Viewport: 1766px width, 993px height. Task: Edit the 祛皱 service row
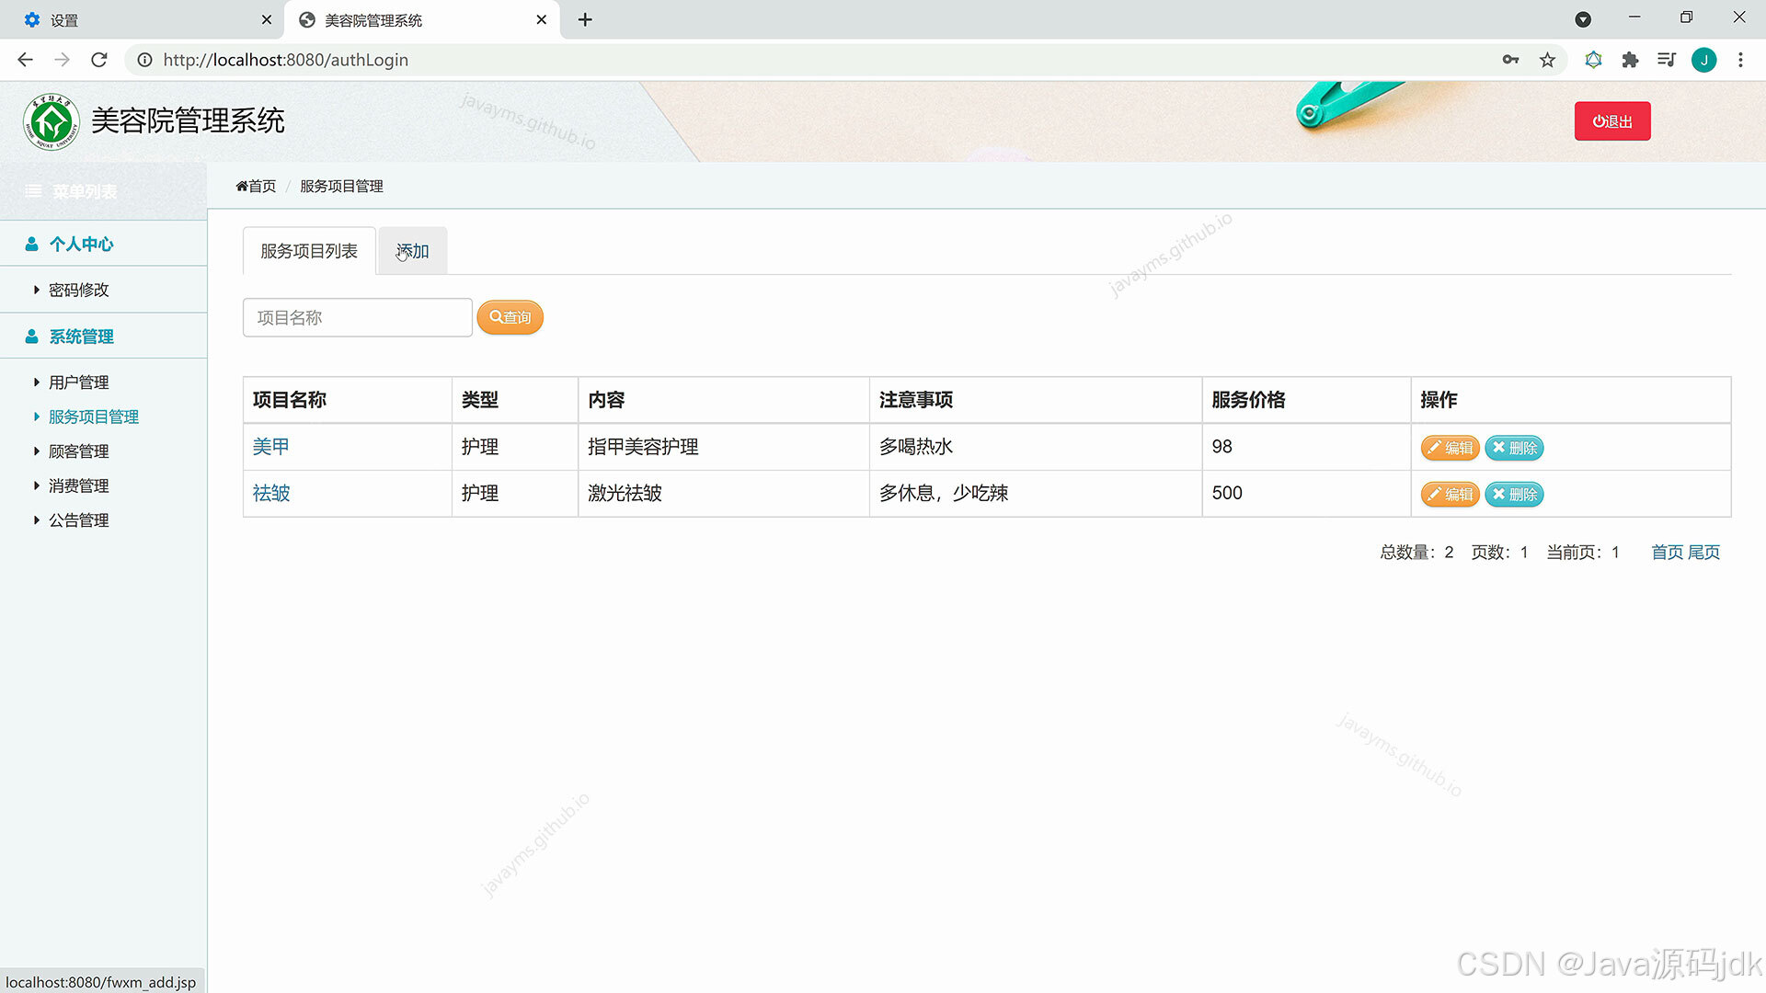[x=1450, y=495]
